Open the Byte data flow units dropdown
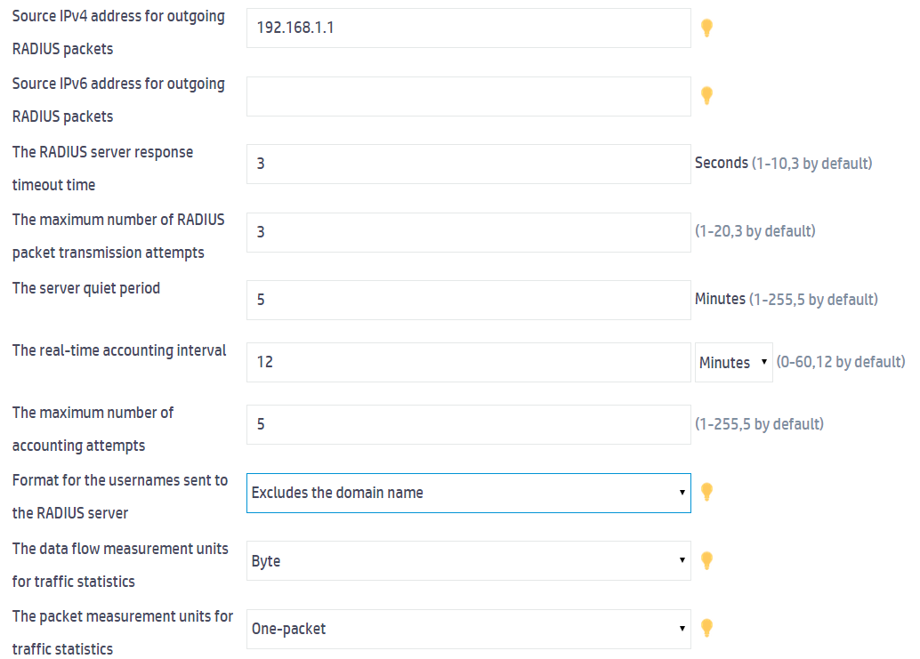920x659 pixels. point(468,561)
